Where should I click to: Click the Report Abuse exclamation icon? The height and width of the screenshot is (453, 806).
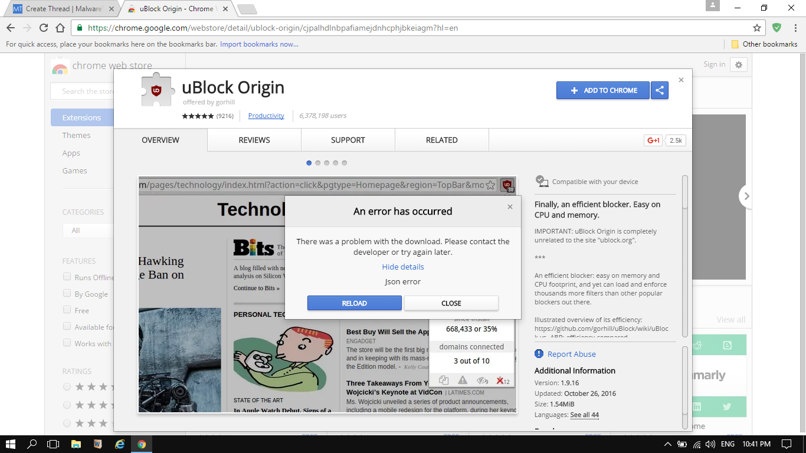pyautogui.click(x=539, y=354)
